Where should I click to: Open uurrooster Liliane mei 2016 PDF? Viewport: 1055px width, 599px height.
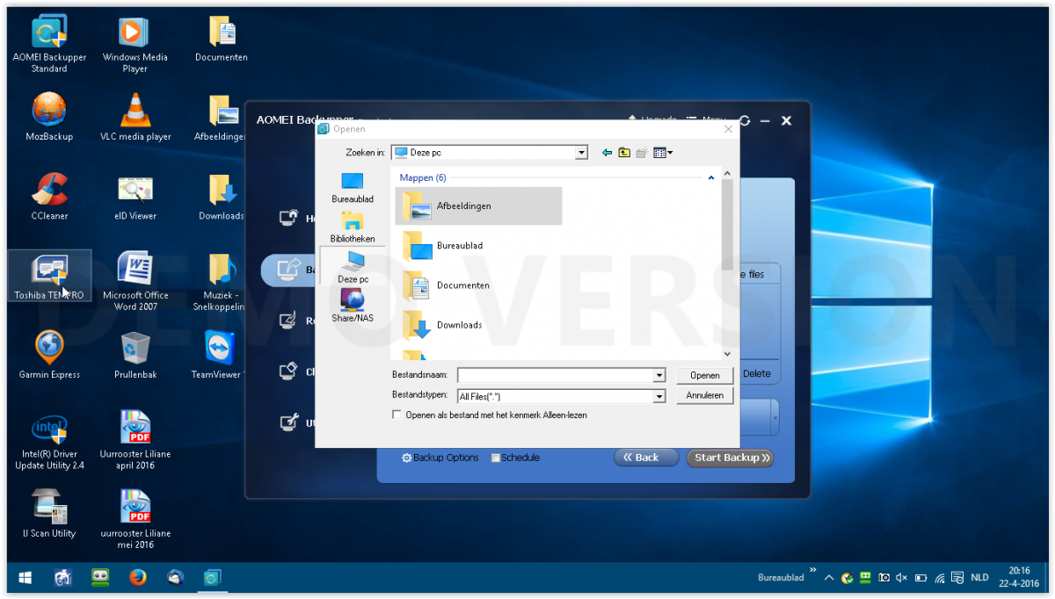click(135, 519)
